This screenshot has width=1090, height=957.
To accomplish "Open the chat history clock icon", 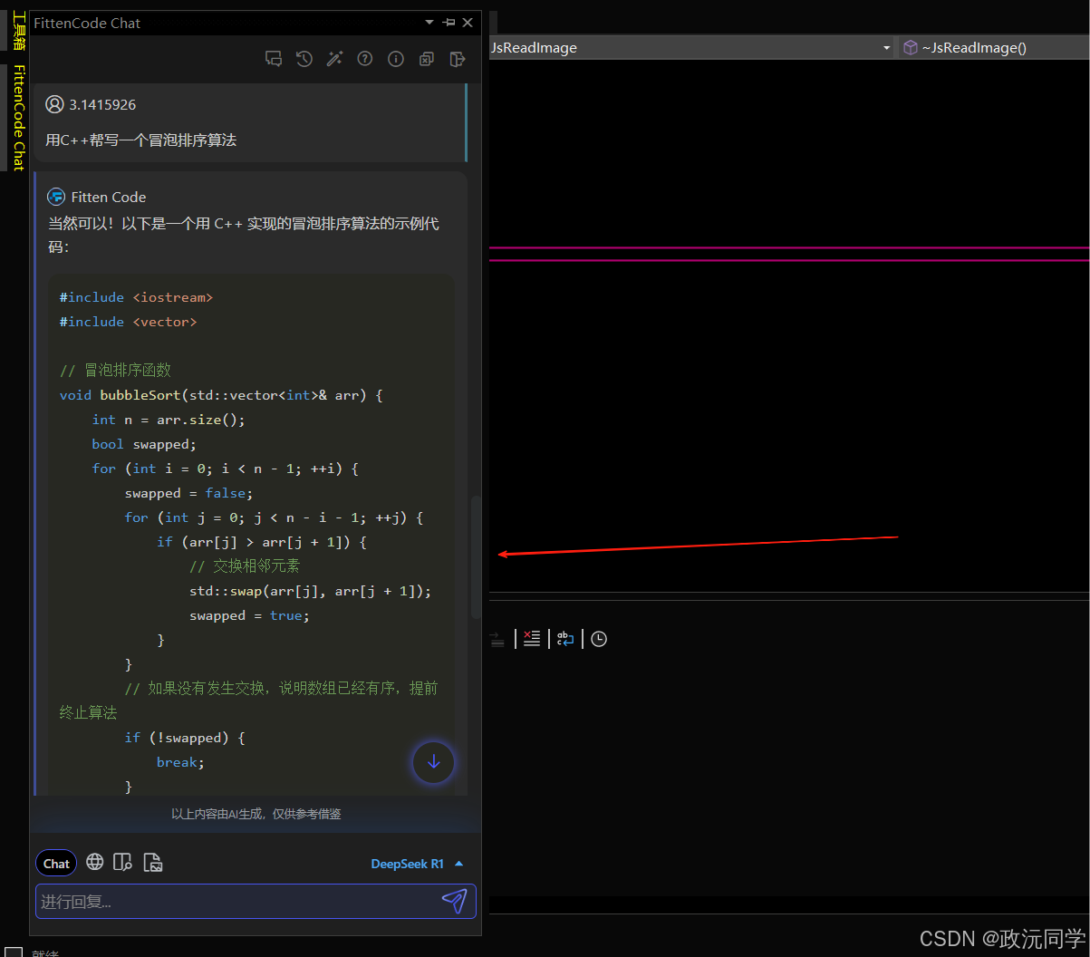I will pos(304,59).
